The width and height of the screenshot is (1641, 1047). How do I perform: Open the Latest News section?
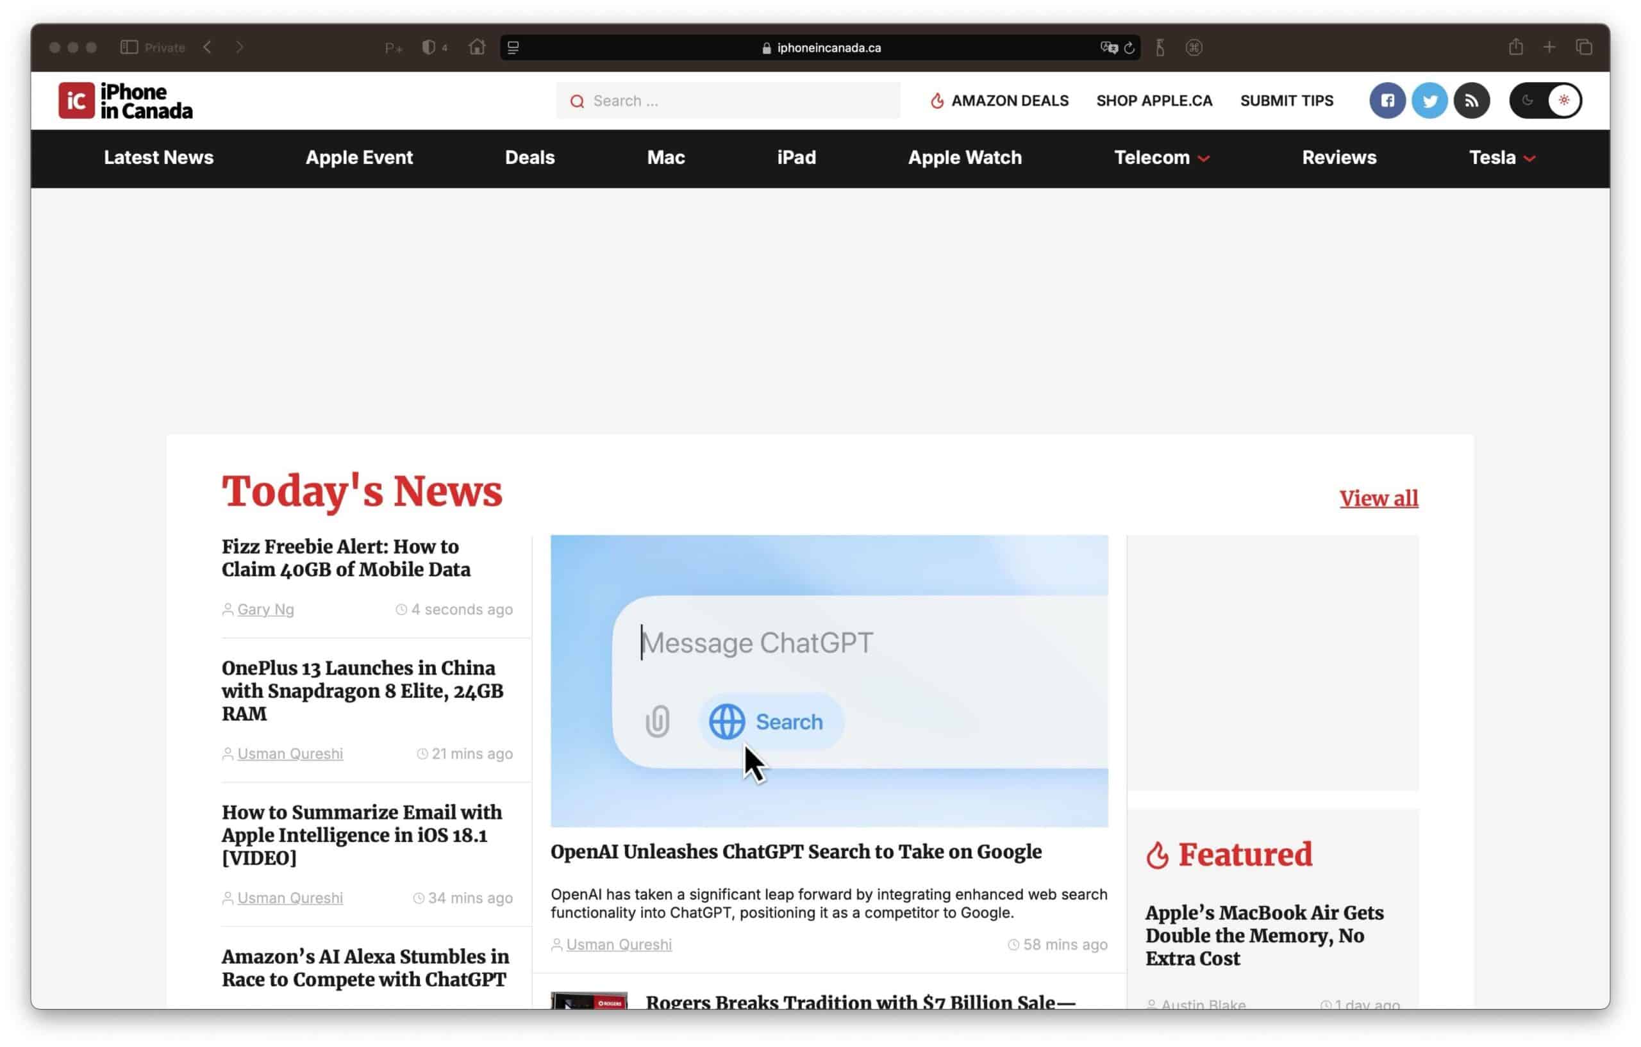159,158
